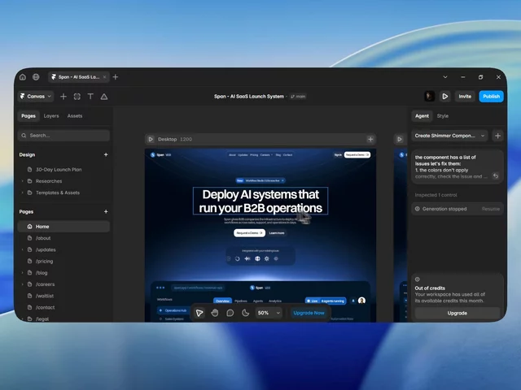Viewport: 521px width, 390px height.
Task: Click the revert arrow icon on the prompt message
Action: pos(496,175)
